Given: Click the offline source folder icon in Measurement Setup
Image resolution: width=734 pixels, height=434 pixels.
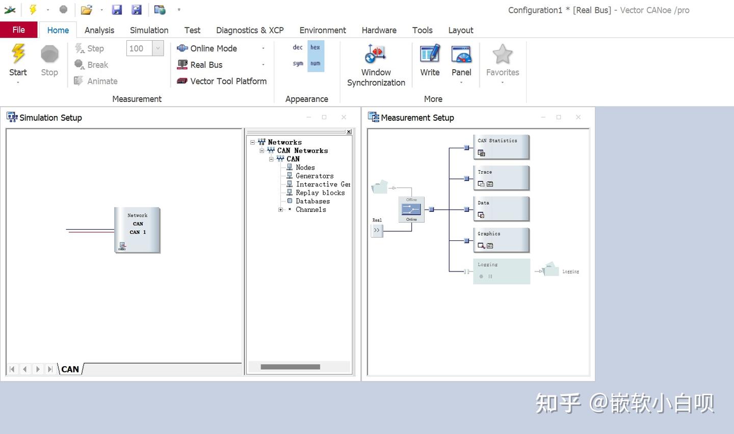Looking at the screenshot, I should (x=380, y=187).
